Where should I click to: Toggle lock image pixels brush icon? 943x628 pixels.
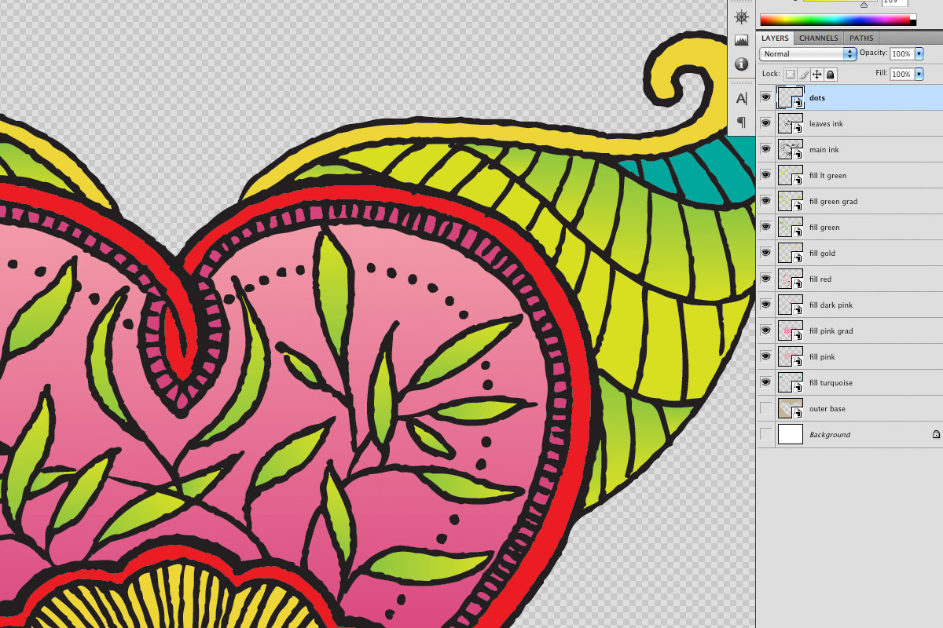click(804, 74)
